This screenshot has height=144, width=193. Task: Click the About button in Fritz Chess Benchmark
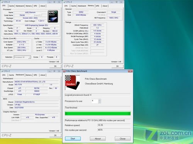tap(98, 139)
